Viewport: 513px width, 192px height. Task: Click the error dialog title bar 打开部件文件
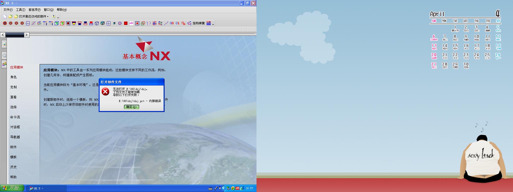click(132, 82)
